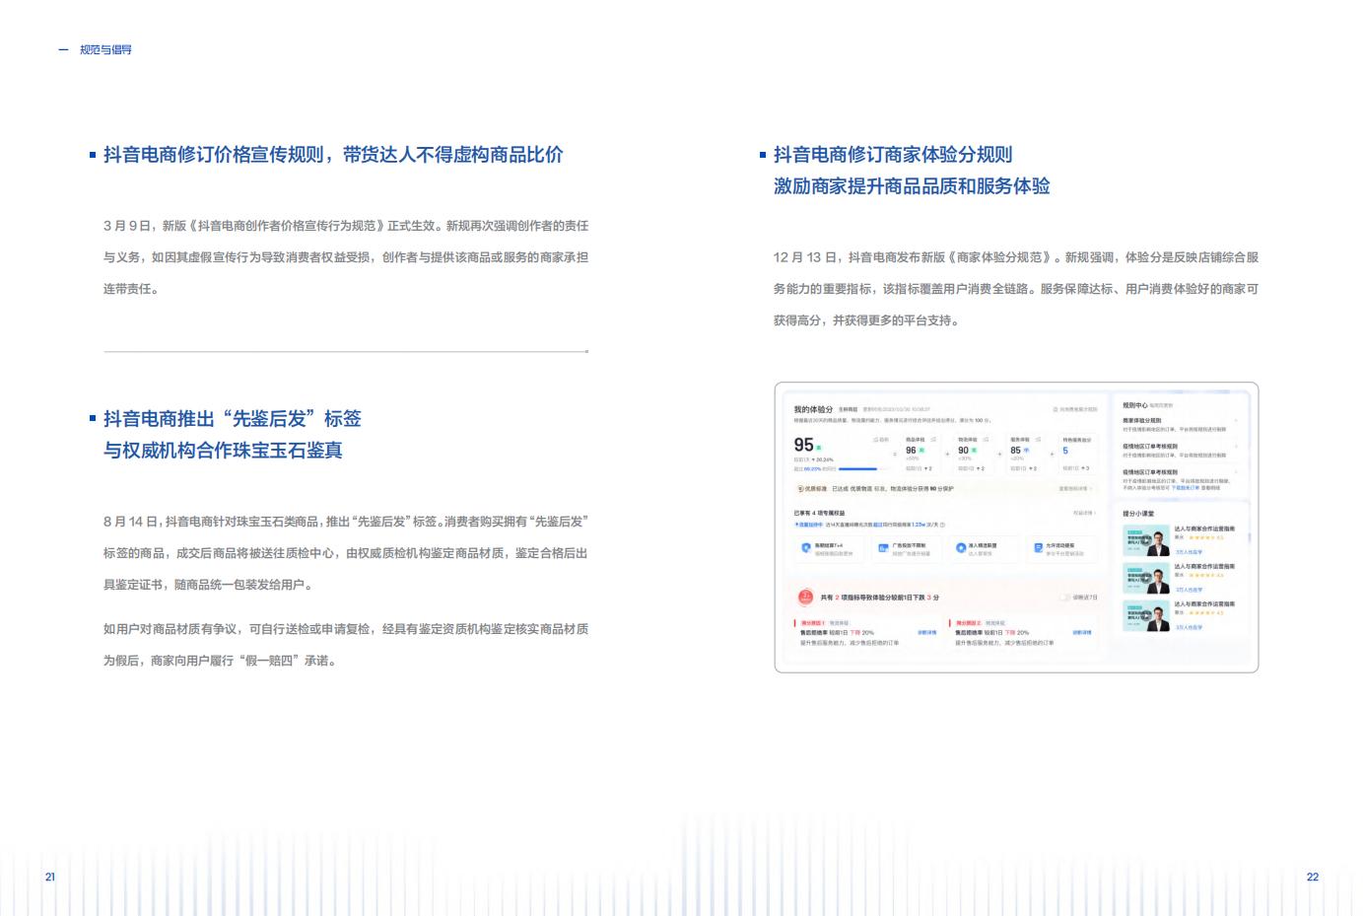Screen dimensions: 1363x916
Task: Click the shield icon of 账期结算T+4
Action: (x=806, y=547)
